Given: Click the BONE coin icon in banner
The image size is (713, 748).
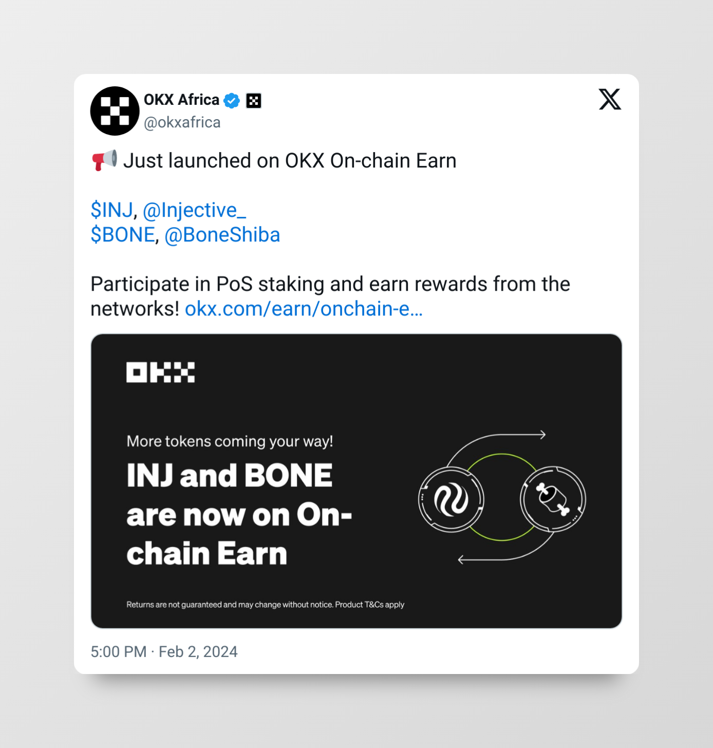Looking at the screenshot, I should click(x=553, y=499).
